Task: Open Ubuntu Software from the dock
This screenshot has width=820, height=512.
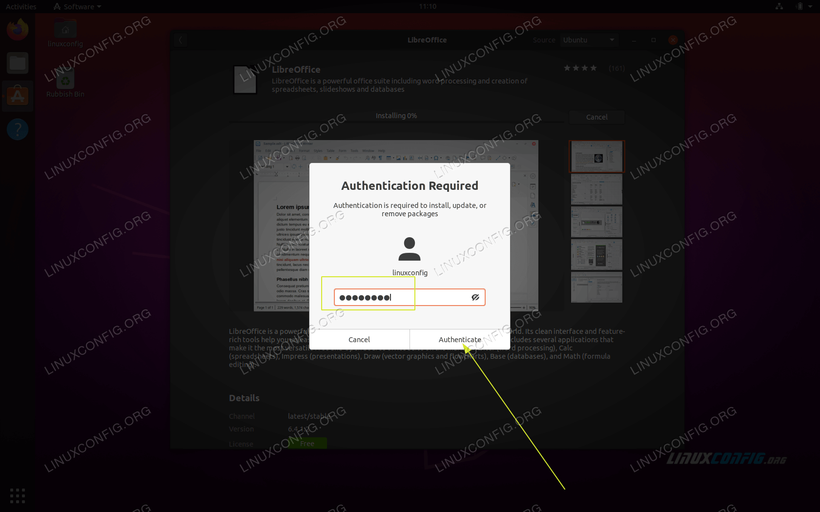Action: pos(18,96)
